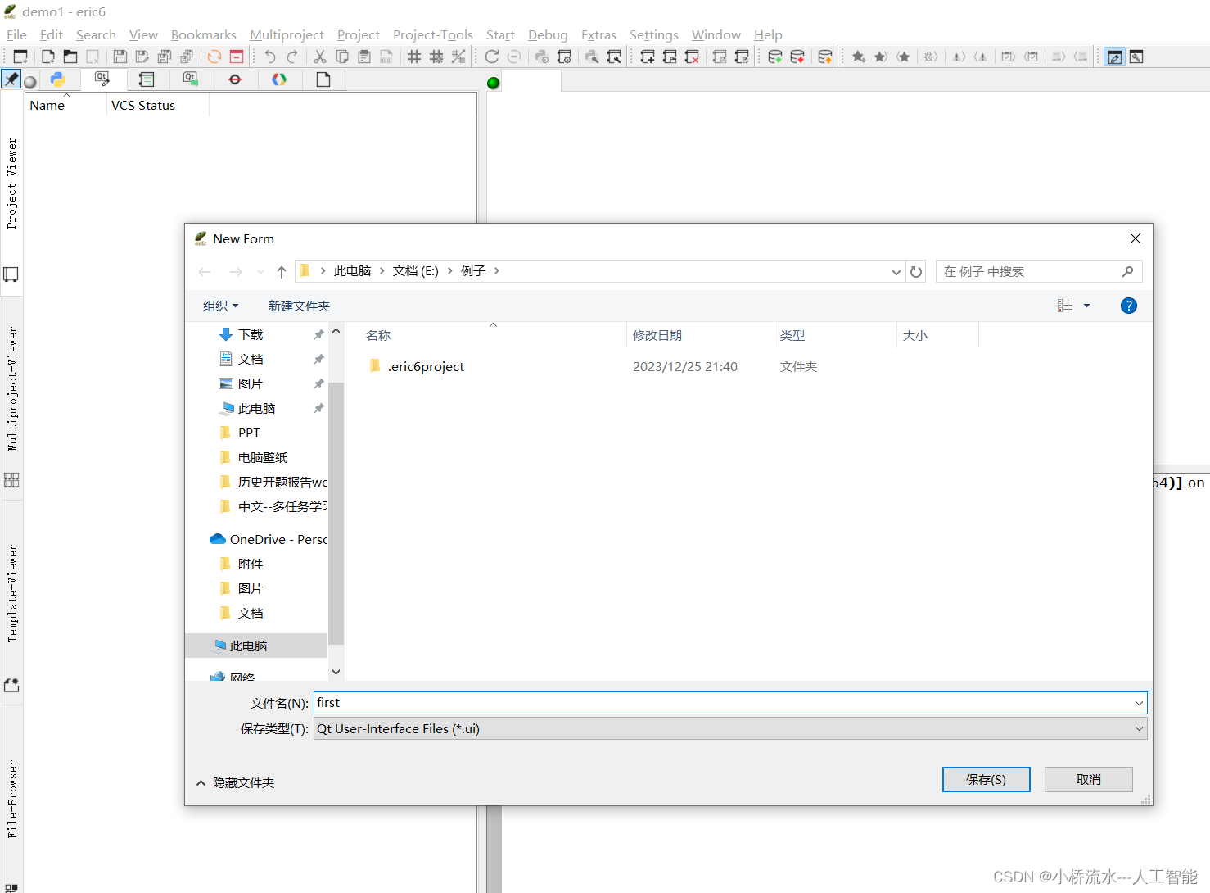Open the Others blank page tab
The height and width of the screenshot is (893, 1210).
pos(323,79)
